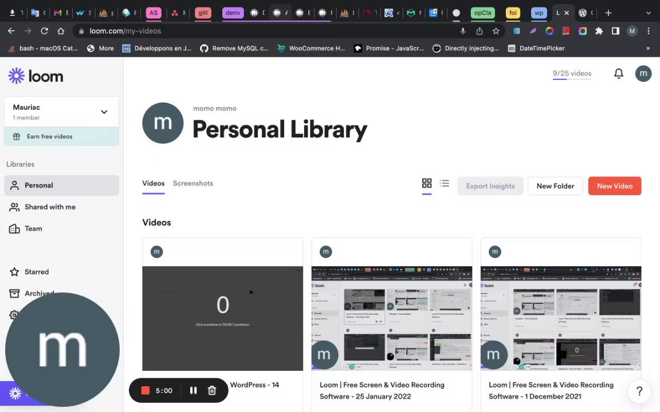Stop the recording with the red square
Screen dimensions: 660x412
(145, 391)
